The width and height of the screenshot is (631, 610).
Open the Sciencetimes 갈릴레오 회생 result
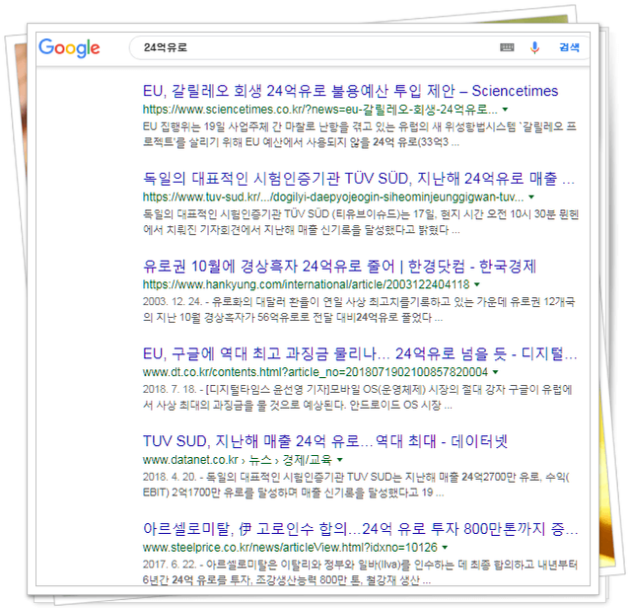pyautogui.click(x=350, y=91)
